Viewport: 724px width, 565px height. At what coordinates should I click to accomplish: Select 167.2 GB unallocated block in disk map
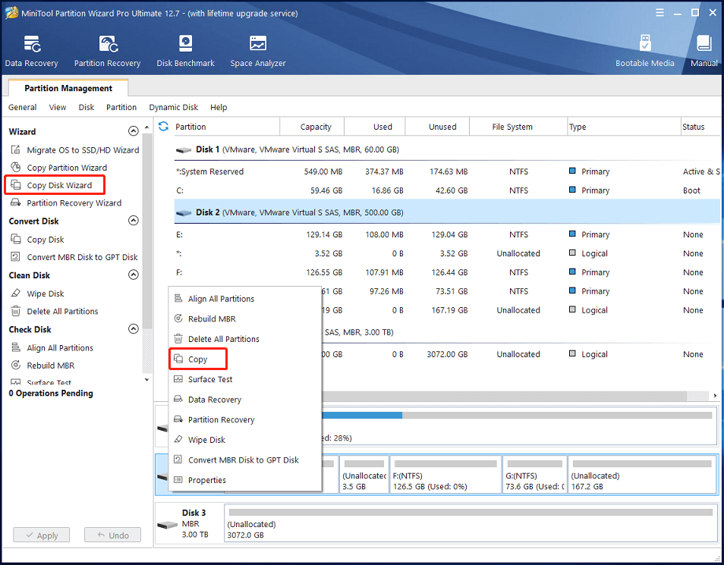(642, 475)
